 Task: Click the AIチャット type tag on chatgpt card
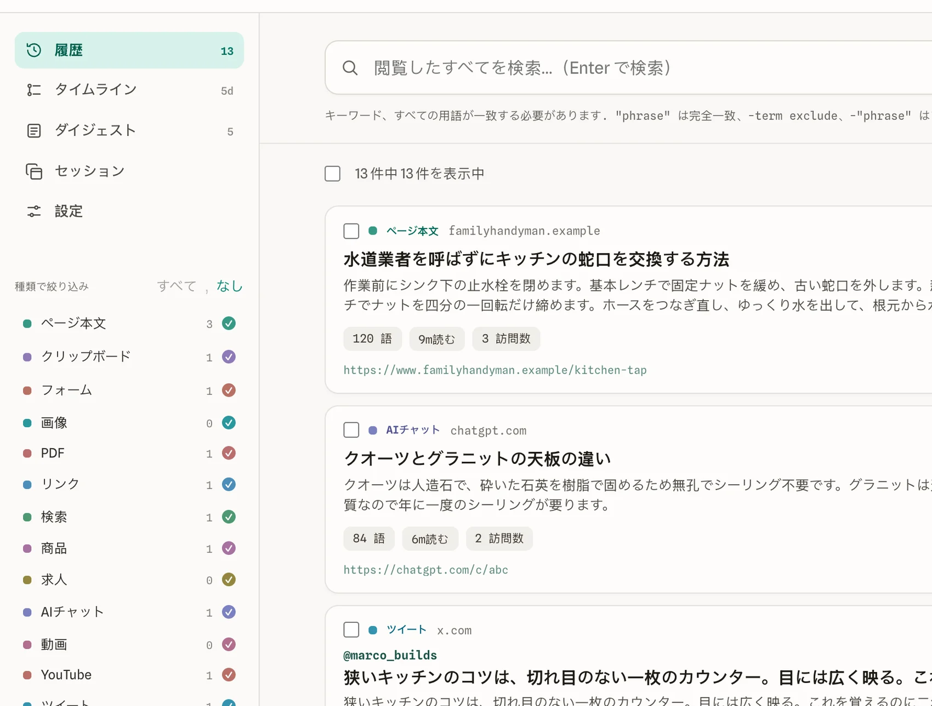[x=413, y=430]
